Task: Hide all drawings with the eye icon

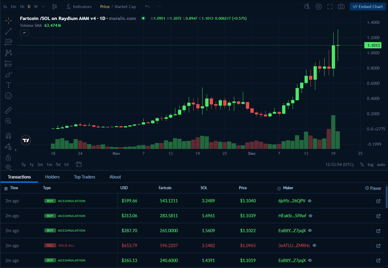Action: (8, 167)
